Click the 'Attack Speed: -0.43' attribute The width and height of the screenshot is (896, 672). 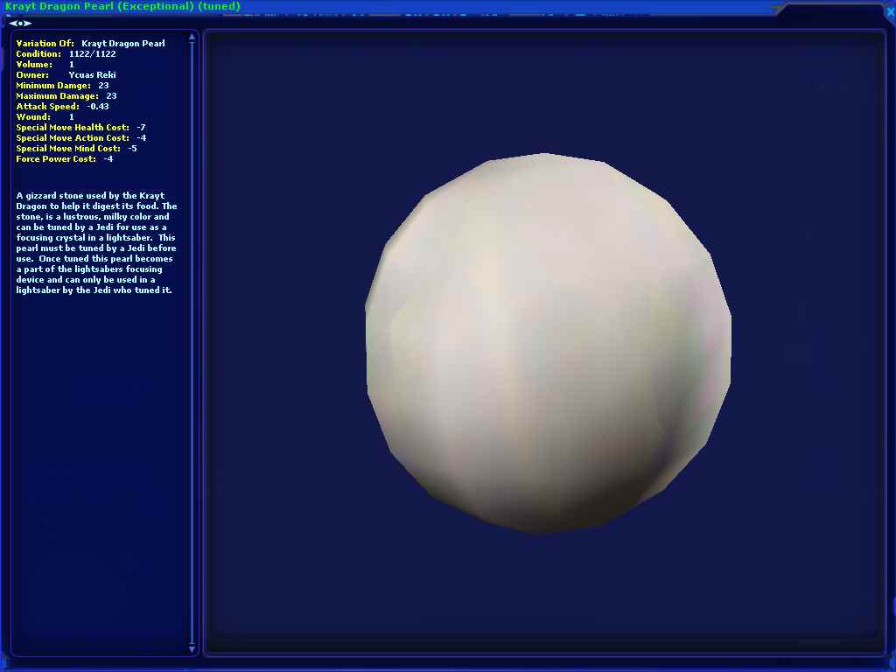pyautogui.click(x=62, y=106)
